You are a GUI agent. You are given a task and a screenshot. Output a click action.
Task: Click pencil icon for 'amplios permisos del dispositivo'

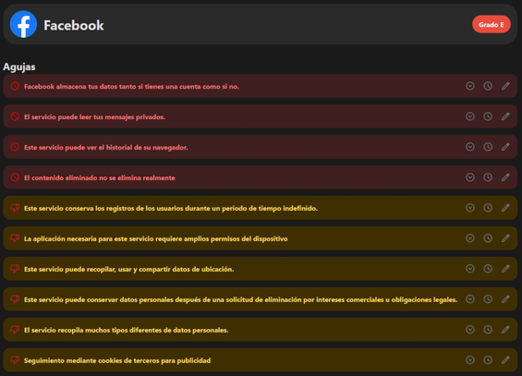point(505,238)
